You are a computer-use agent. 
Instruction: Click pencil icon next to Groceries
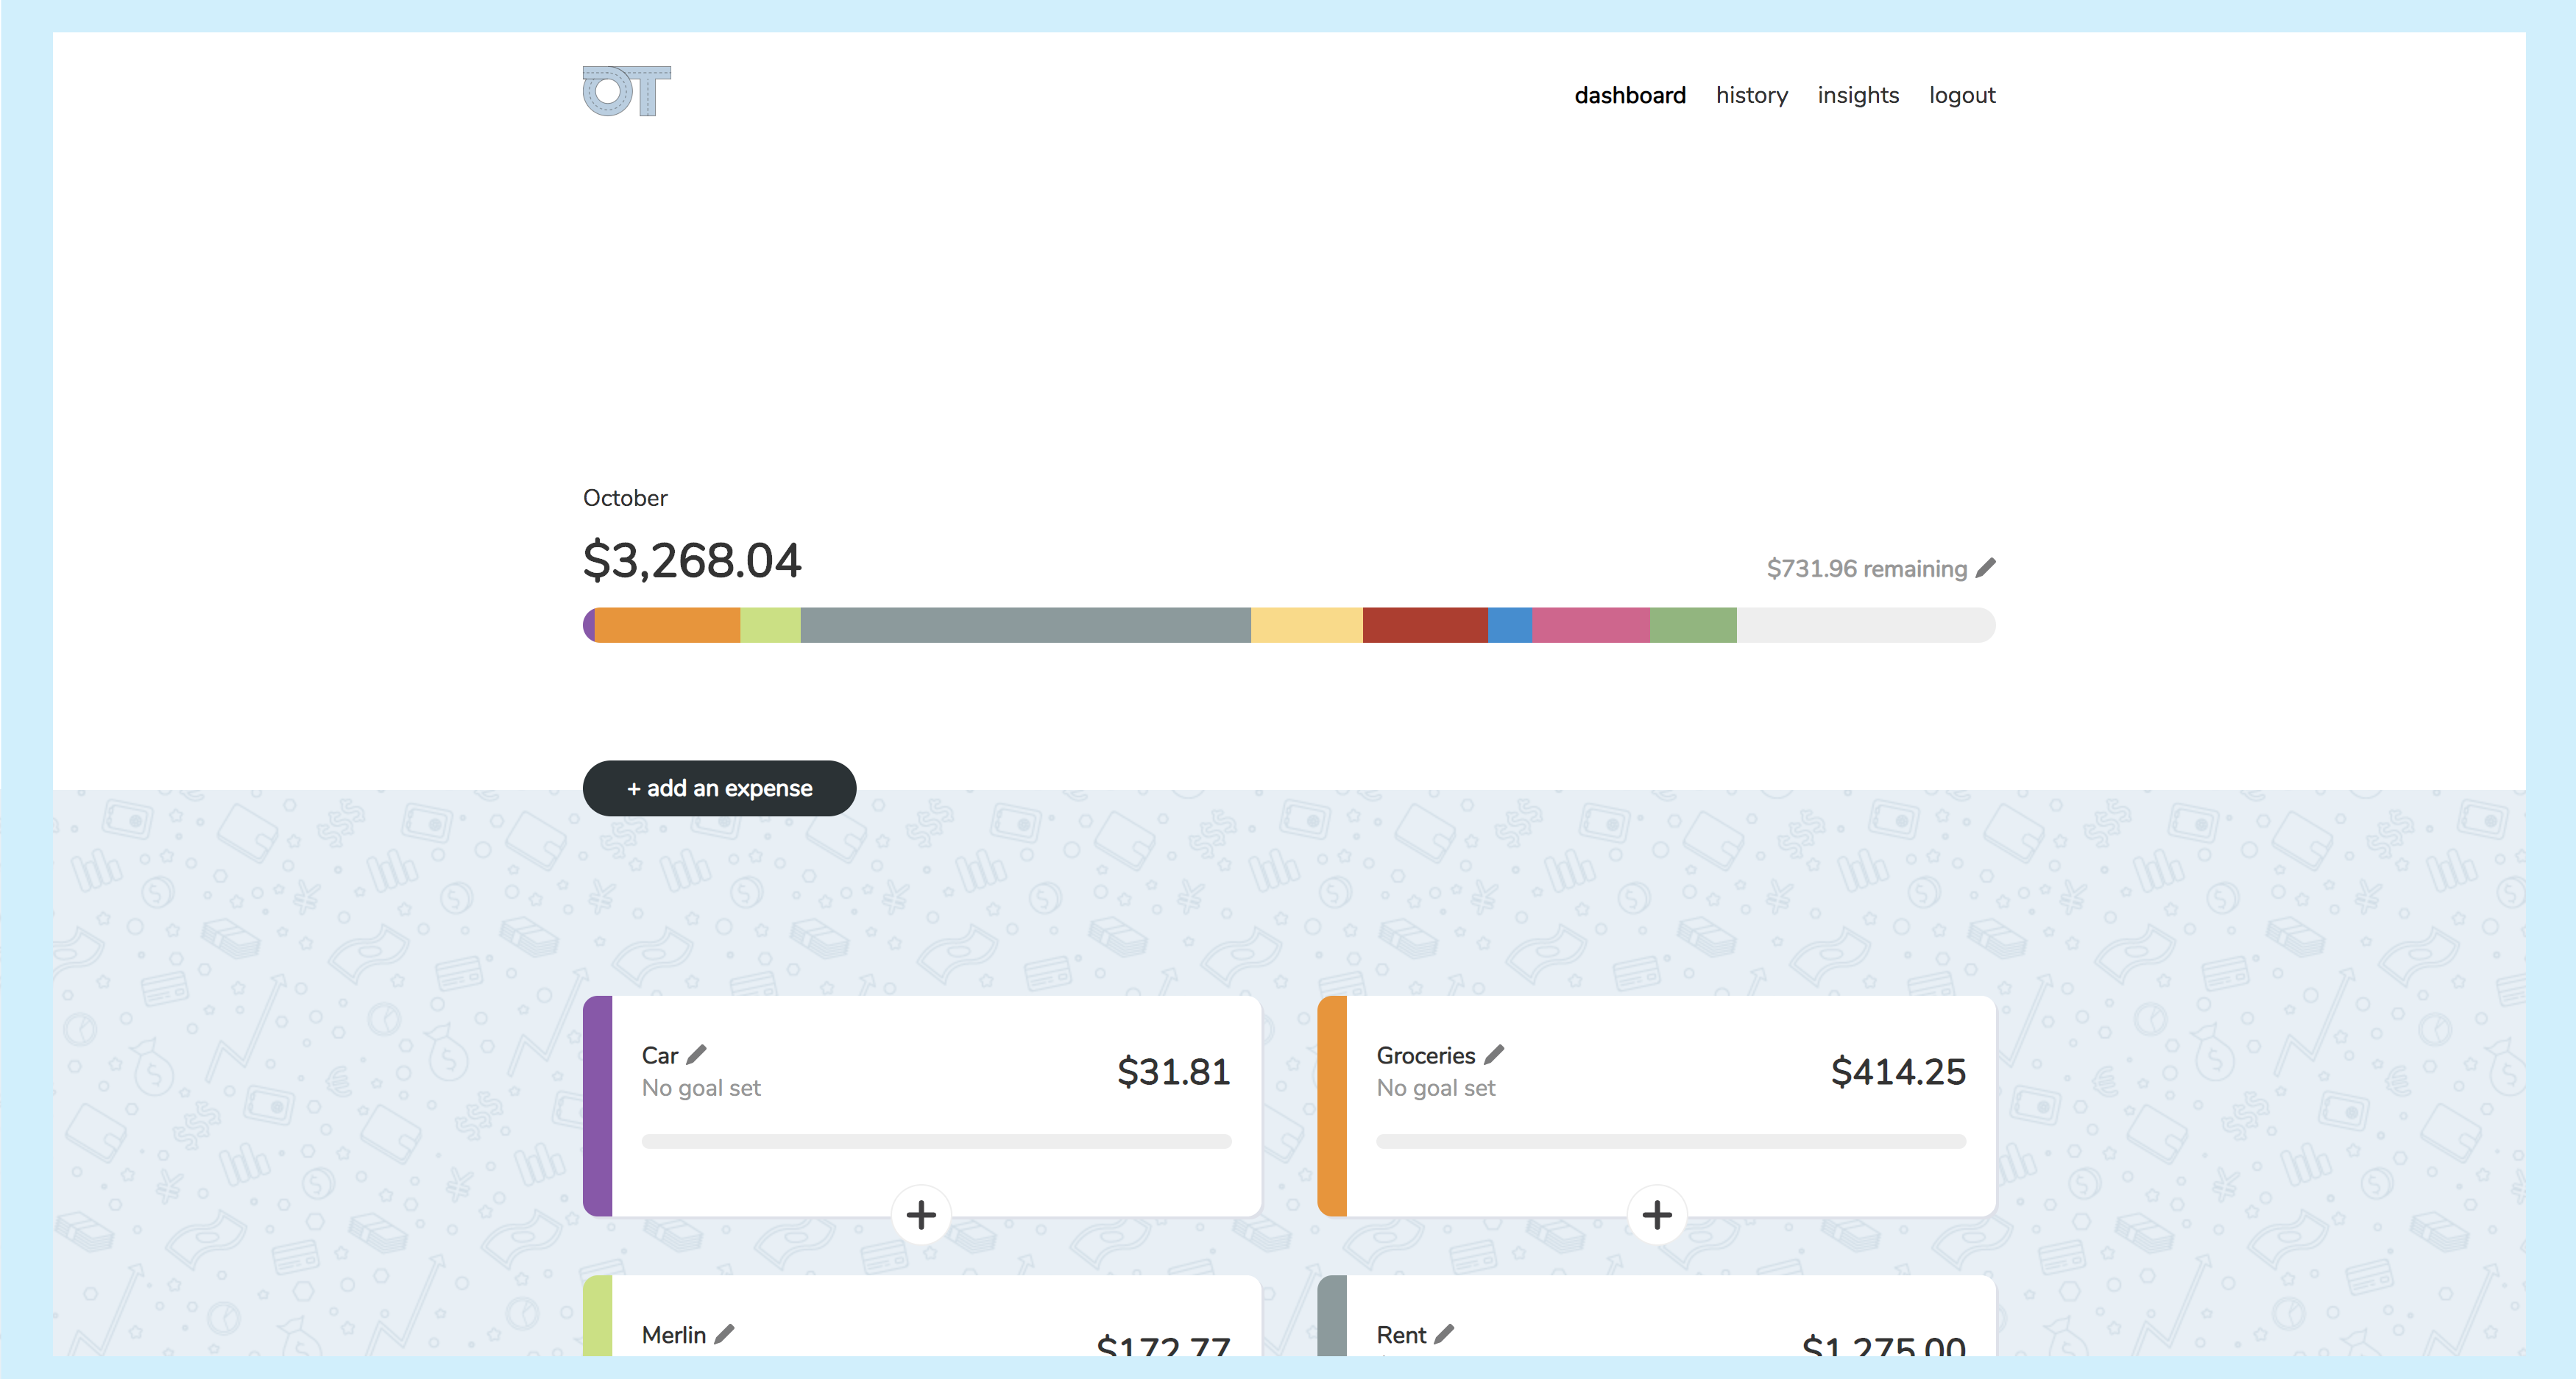point(1494,1054)
